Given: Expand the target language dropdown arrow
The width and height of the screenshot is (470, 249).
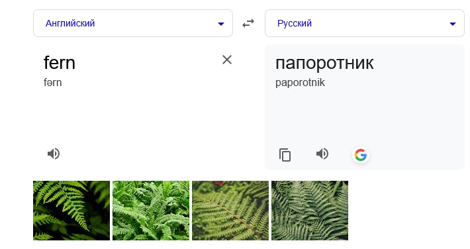Looking at the screenshot, I should click(453, 24).
